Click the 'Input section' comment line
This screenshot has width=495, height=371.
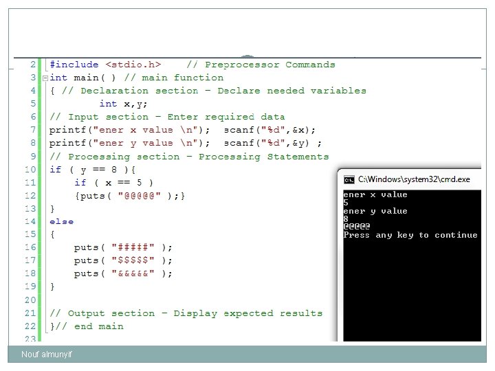167,117
